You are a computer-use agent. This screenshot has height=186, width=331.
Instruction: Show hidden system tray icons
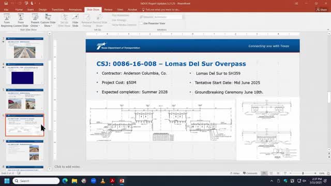[x=272, y=181]
